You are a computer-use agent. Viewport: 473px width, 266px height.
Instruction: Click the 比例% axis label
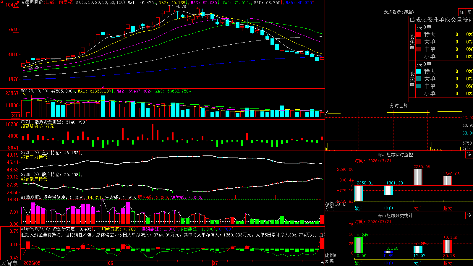(331, 255)
